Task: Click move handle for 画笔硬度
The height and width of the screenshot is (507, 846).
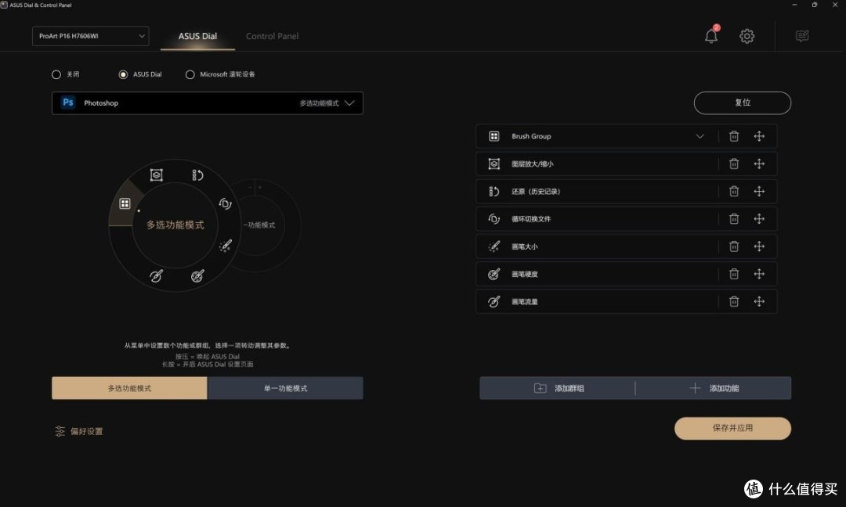Action: (759, 274)
